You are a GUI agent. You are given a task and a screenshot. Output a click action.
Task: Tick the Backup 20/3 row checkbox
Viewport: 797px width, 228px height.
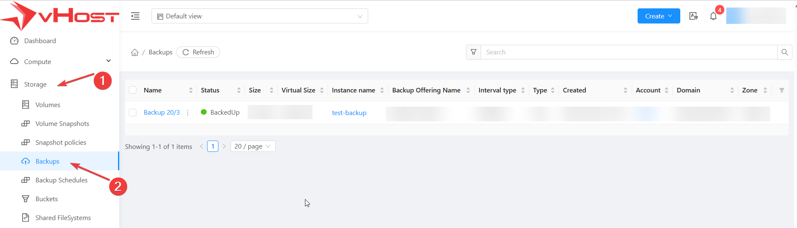133,113
